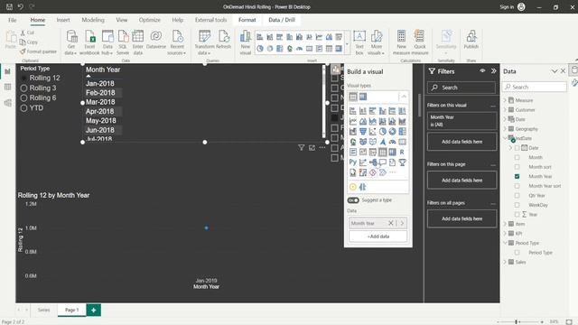The image size is (578, 325).
Task: Select R script visual icon
Action: tap(402, 152)
